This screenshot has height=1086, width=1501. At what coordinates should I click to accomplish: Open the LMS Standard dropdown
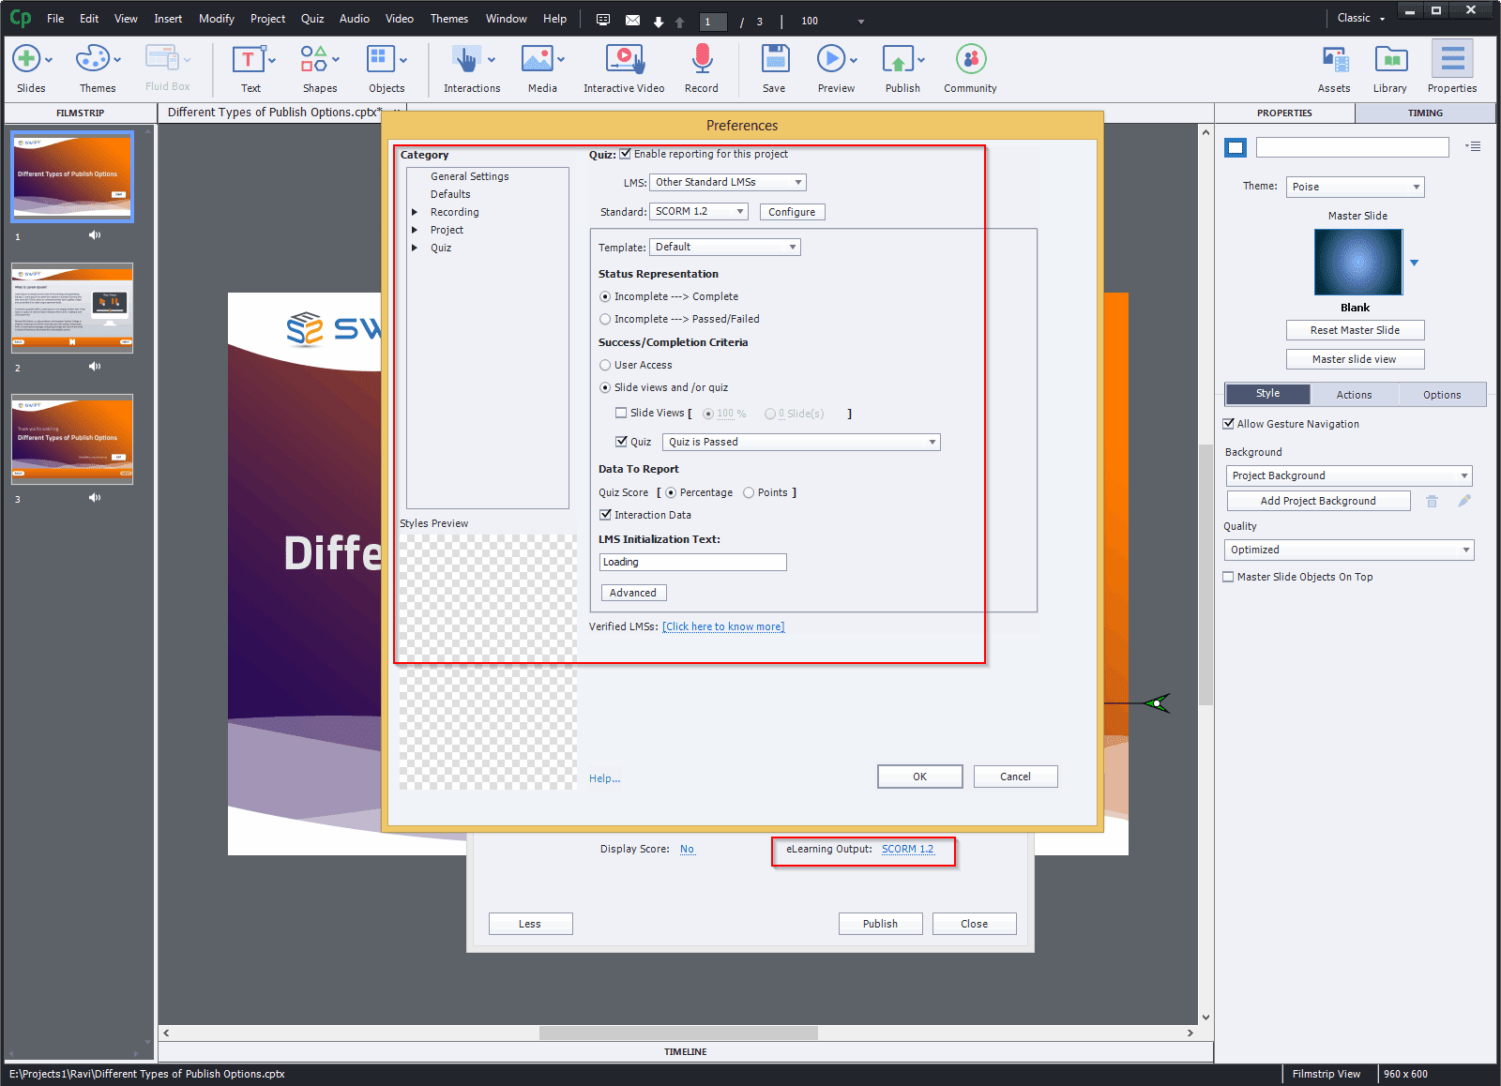[x=698, y=211]
